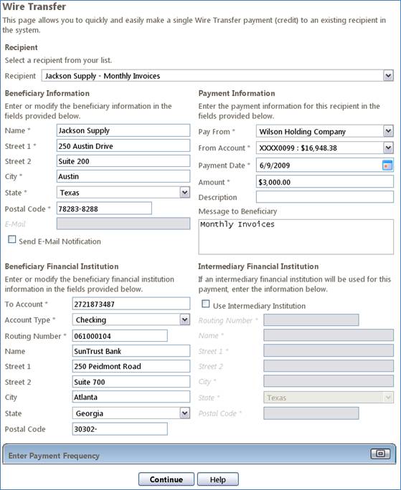This screenshot has width=401, height=490.
Task: Click the disabled intermediary State dropdown
Action: pos(329,398)
